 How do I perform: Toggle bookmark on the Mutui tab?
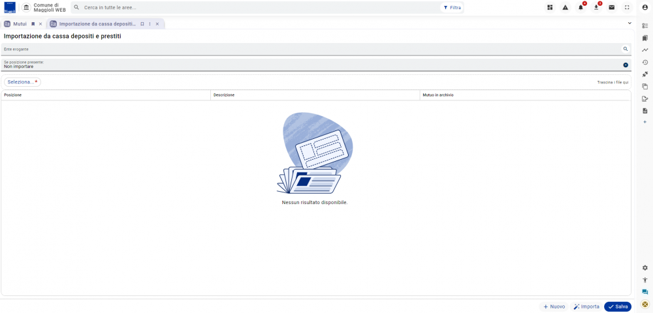(x=33, y=24)
